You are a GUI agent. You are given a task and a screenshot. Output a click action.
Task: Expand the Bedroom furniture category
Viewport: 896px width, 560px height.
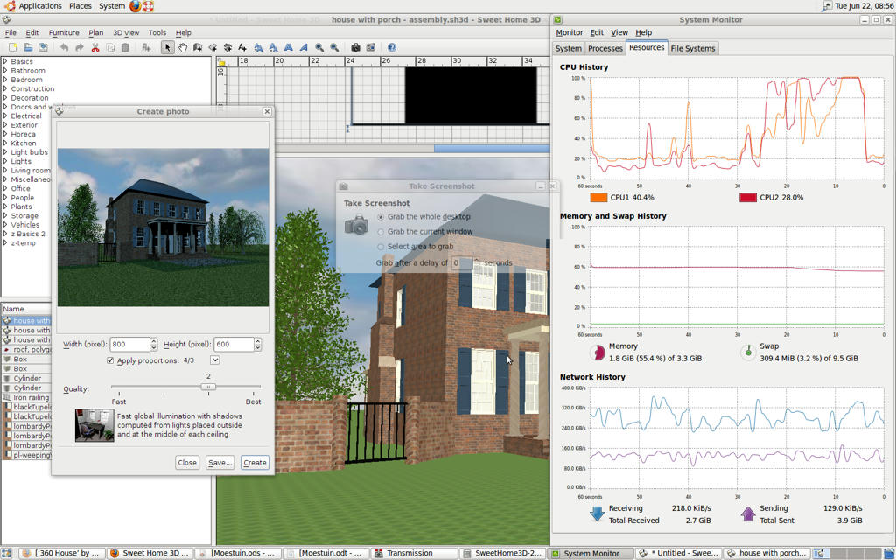point(5,80)
